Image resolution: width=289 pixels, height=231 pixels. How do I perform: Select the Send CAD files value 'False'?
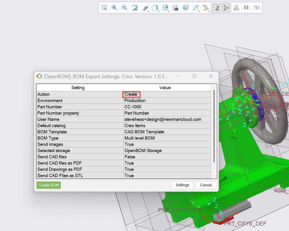pyautogui.click(x=130, y=157)
